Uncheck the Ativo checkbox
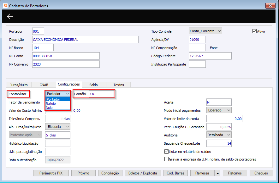This screenshot has width=279, height=183. [254, 31]
